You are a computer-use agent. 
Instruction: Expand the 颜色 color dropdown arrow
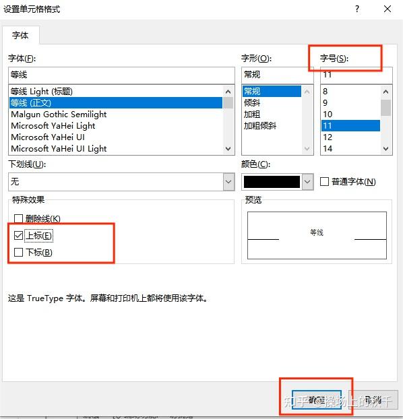(x=307, y=182)
